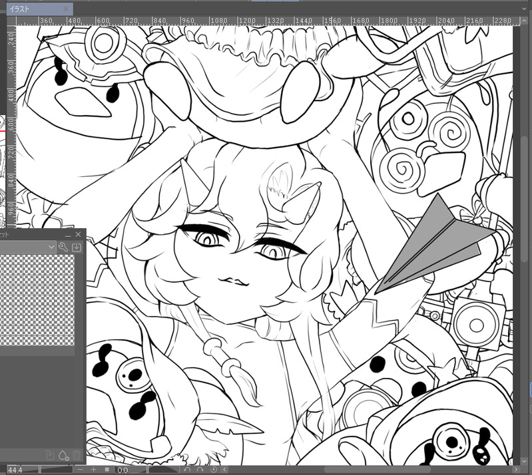532x475 pixels.
Task: Click the transparent checkered swatch area
Action: [x=37, y=300]
